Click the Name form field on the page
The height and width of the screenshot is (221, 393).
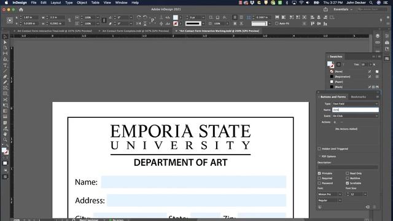193,182
